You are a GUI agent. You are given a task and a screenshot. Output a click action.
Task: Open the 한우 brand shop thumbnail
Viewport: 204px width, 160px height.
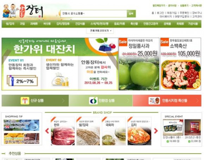(x=63, y=131)
